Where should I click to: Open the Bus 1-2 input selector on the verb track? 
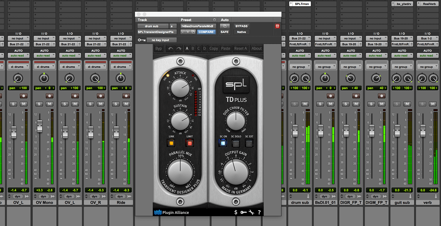428,38
